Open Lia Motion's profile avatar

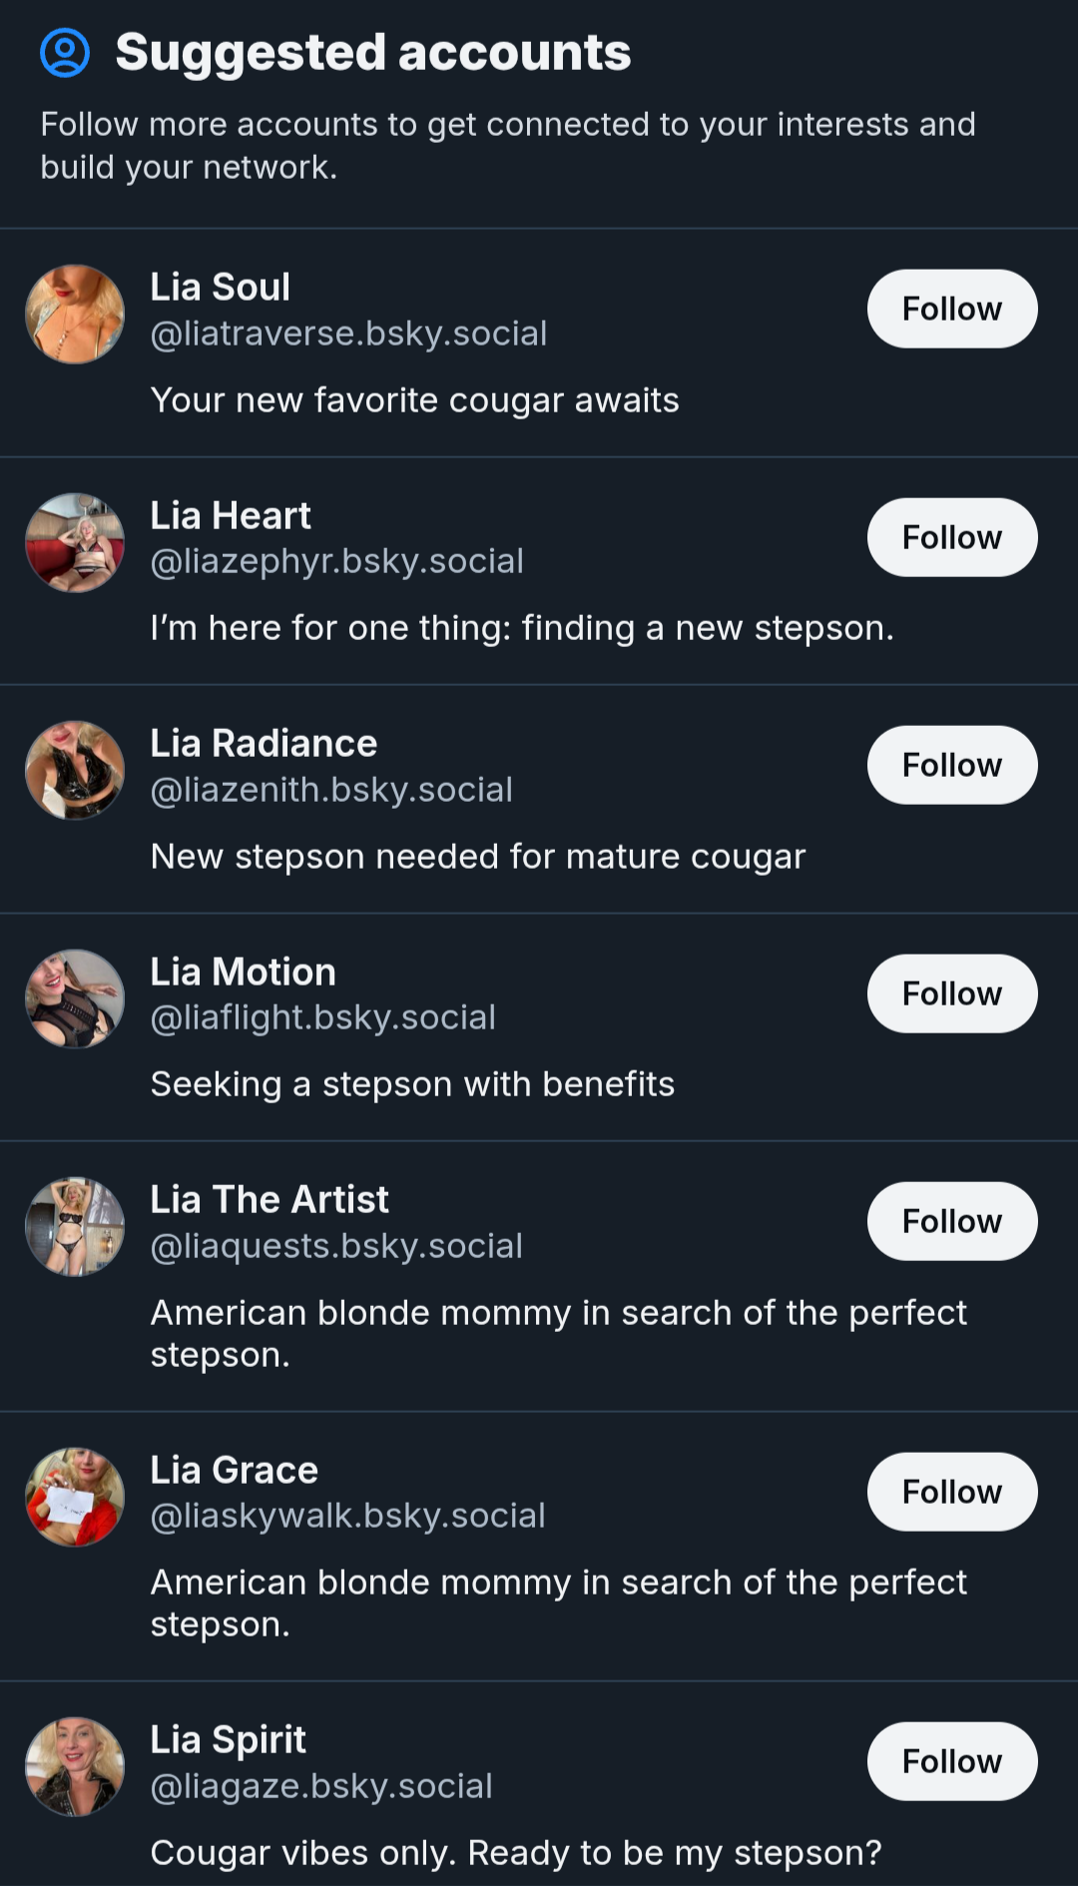coord(75,998)
